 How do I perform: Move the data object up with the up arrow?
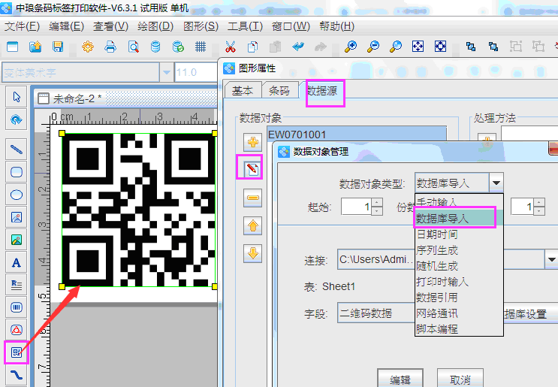pos(253,225)
